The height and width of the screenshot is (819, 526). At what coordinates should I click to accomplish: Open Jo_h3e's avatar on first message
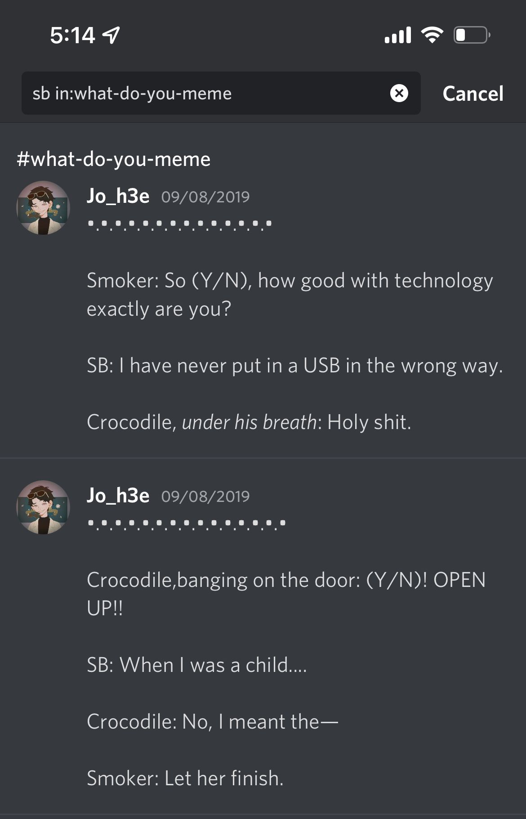pyautogui.click(x=43, y=208)
